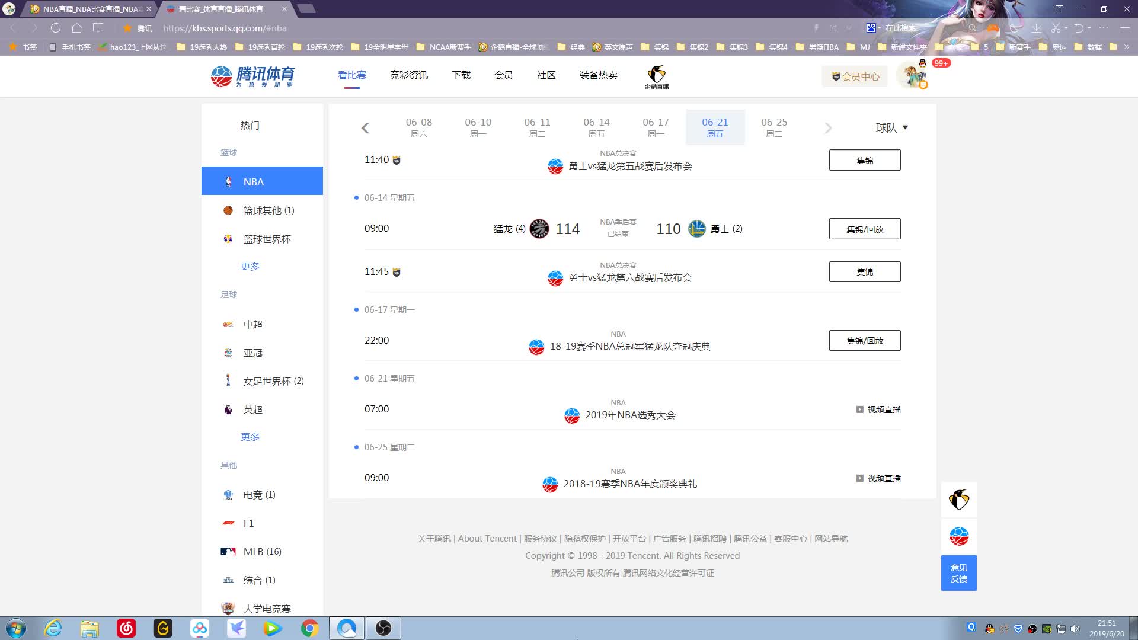The height and width of the screenshot is (640, 1138).
Task: Select 中超 in the sidebar
Action: 253,324
